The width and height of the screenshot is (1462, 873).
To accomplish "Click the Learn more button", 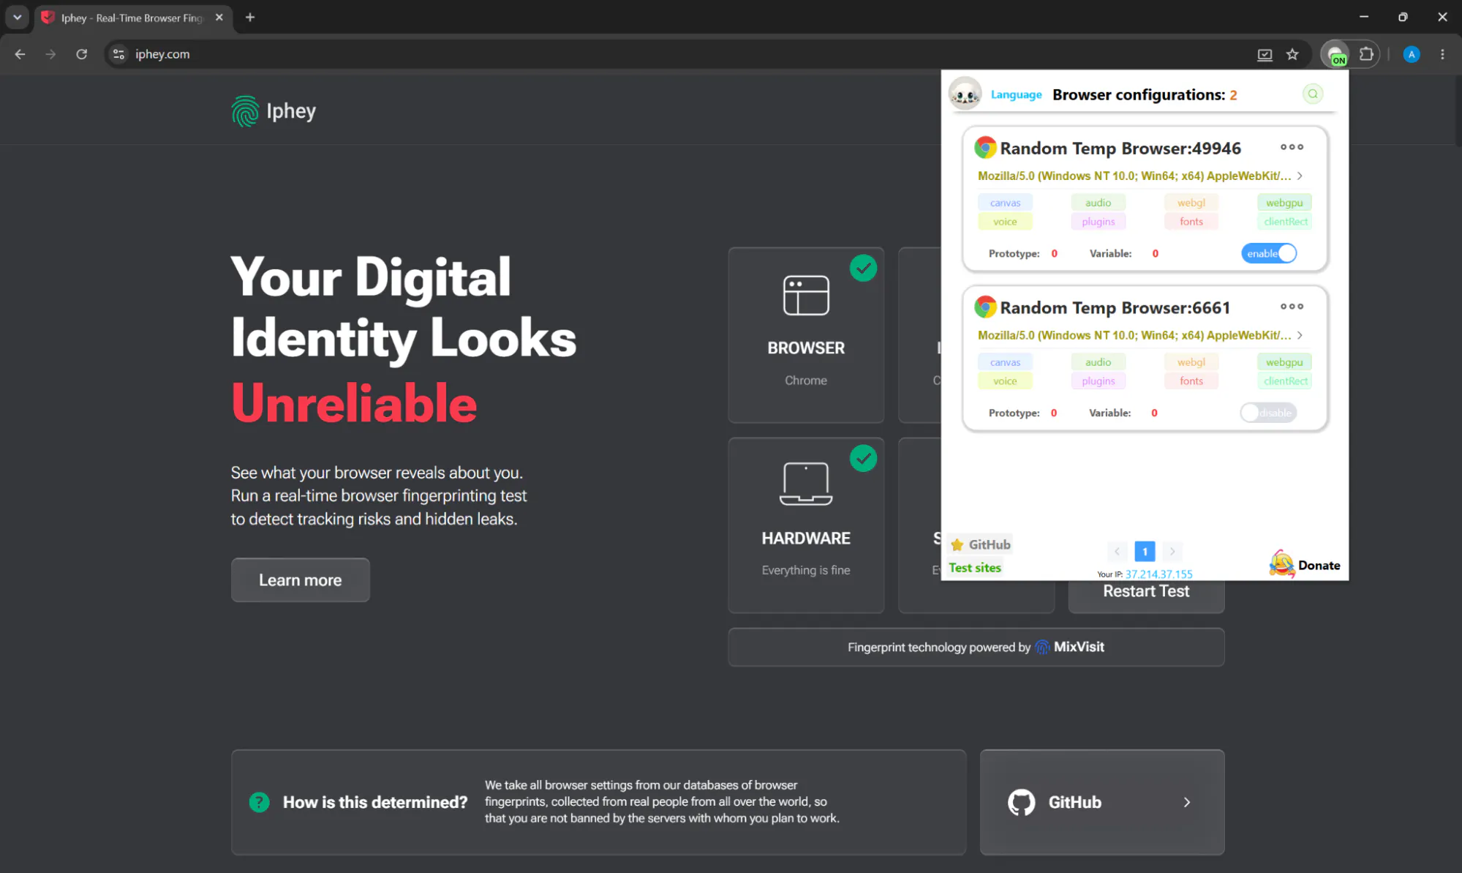I will tap(300, 580).
